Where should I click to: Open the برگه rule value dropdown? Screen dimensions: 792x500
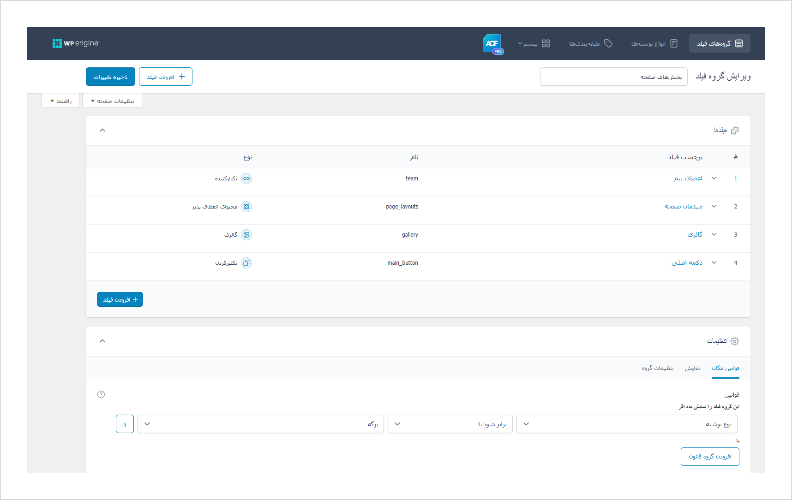(x=261, y=424)
